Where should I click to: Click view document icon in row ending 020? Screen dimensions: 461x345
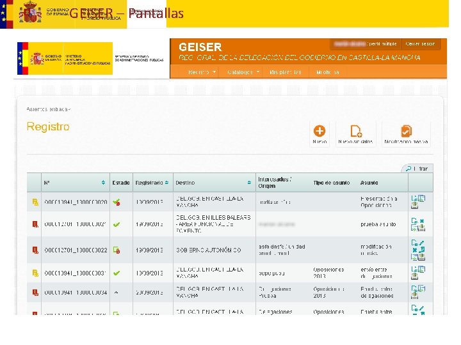[x=414, y=198]
